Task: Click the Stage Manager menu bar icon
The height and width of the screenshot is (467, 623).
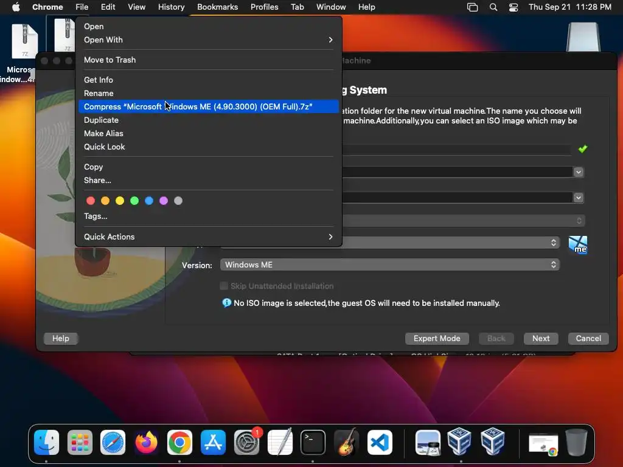Action: (472, 7)
